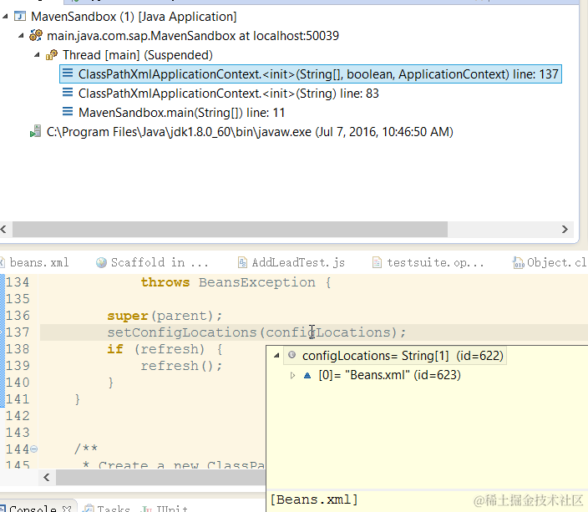Select [0]= "Beans.xml" (id=623) row
Screen dimensions: 588x512
389,375
